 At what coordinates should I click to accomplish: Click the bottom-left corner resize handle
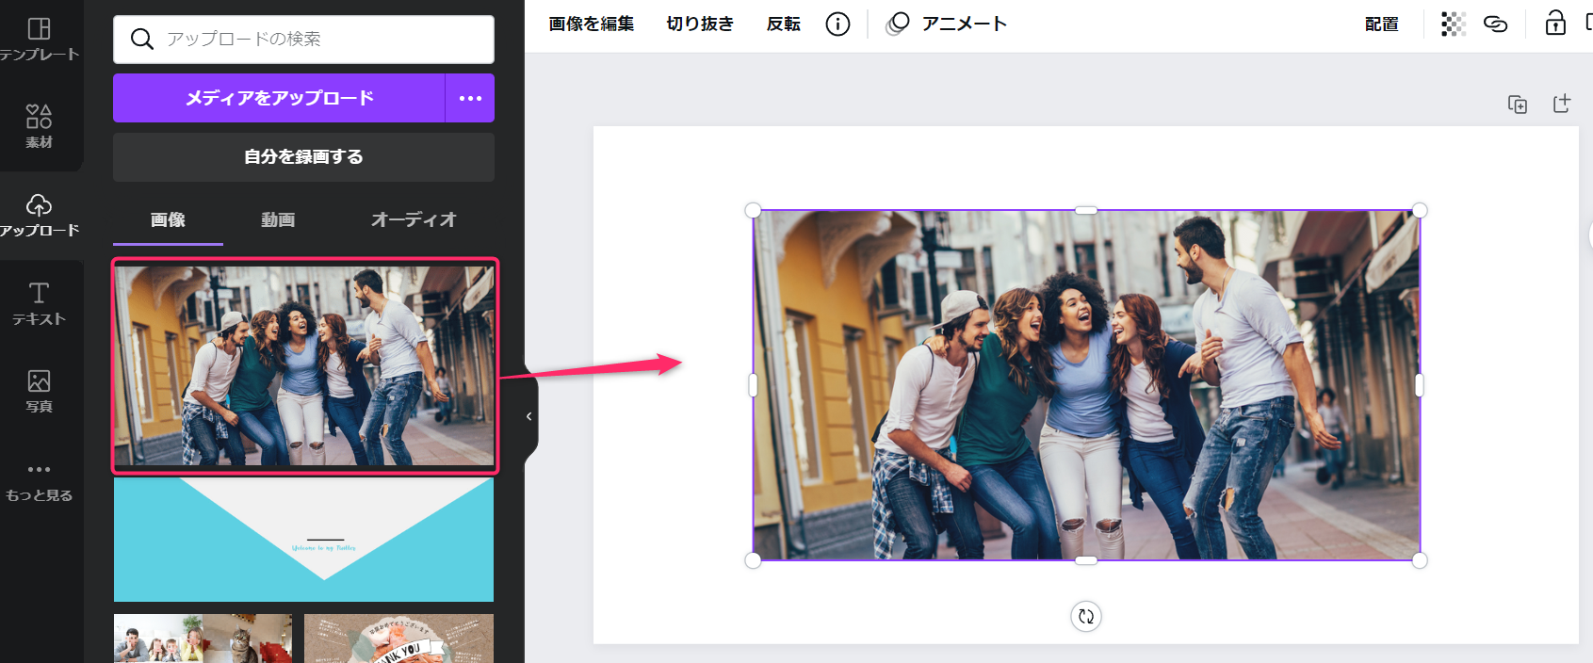(x=753, y=560)
